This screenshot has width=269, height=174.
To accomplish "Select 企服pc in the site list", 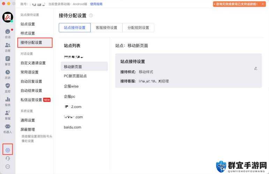I will coord(69,96).
